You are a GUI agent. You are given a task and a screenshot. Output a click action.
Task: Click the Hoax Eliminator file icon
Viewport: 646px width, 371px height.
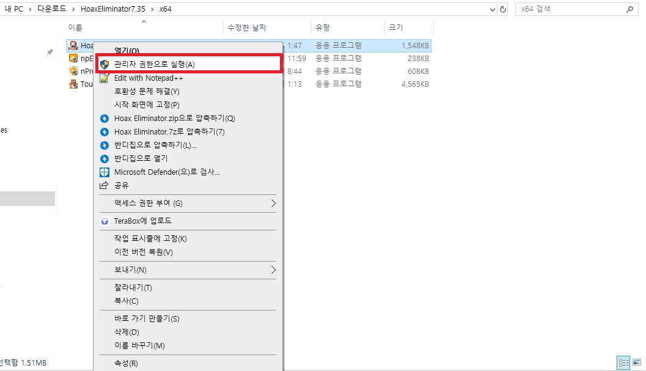pos(73,45)
